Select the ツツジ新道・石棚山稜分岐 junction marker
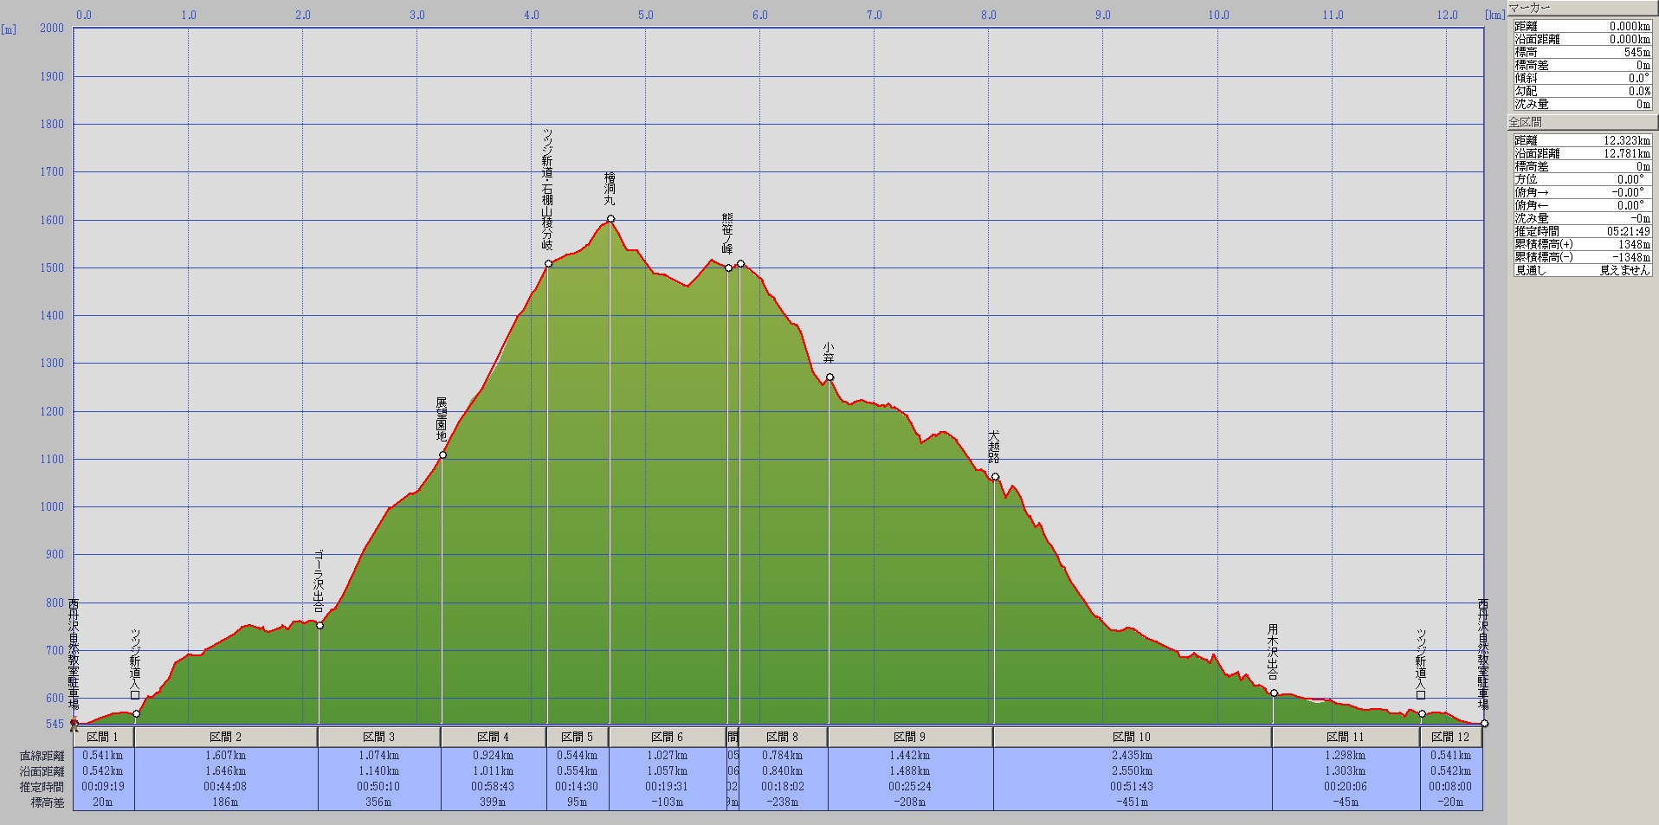Image resolution: width=1659 pixels, height=825 pixels. (x=548, y=263)
